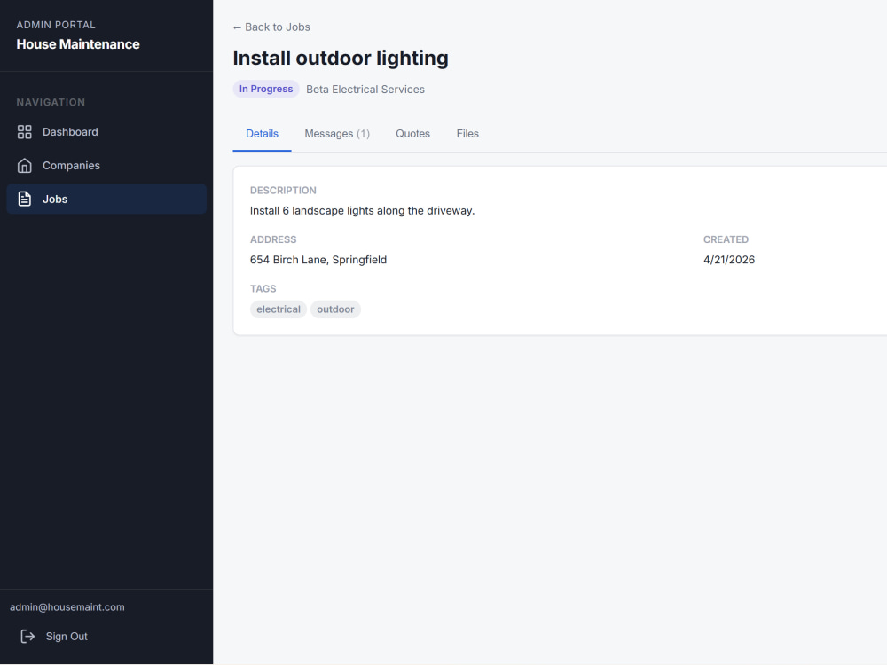Open the Dashboard navigation item
This screenshot has width=887, height=665.
[106, 132]
